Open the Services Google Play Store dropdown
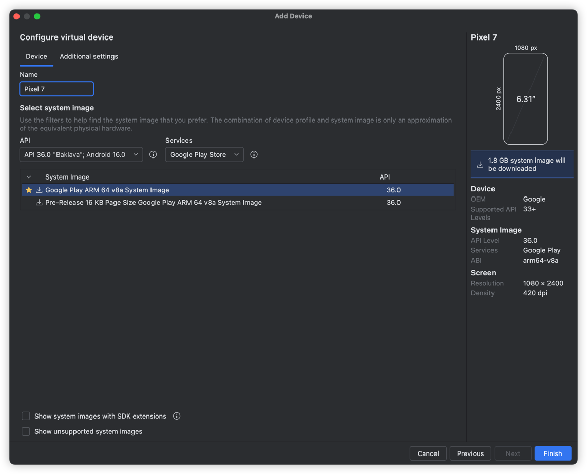 click(204, 154)
